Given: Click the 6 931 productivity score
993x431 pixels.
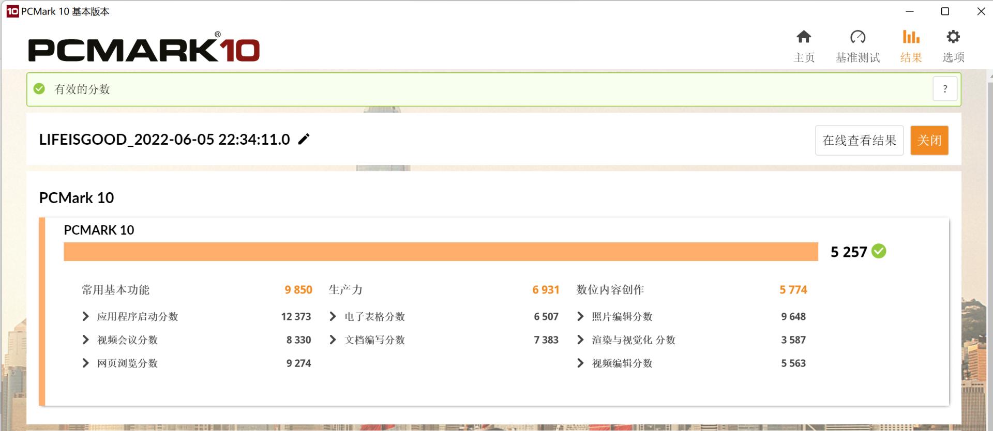Looking at the screenshot, I should coord(546,290).
